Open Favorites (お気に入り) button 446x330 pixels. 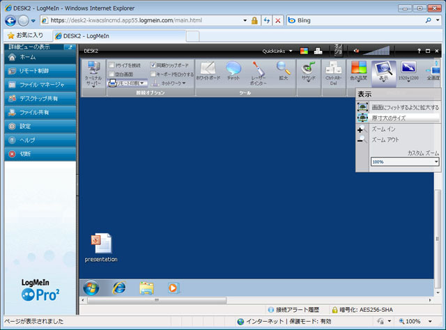pyautogui.click(x=25, y=36)
